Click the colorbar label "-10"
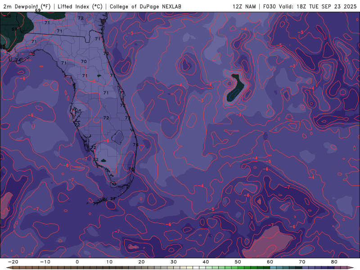360x270 pixels. [x=45, y=262]
